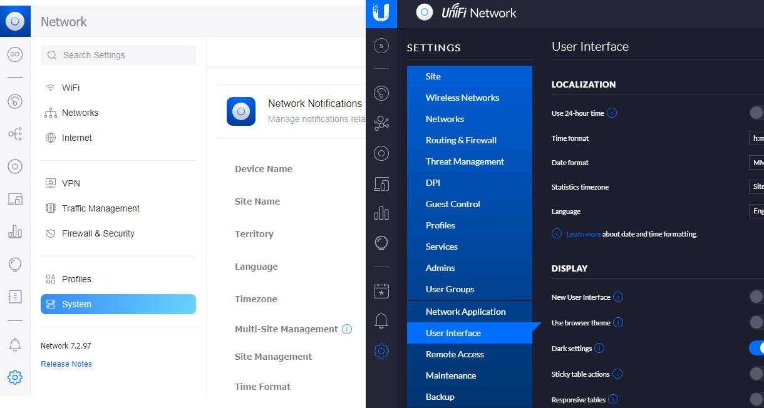Screen dimensions: 764x408
Task: Open notifications bell in light sidebar
Action: [15, 344]
